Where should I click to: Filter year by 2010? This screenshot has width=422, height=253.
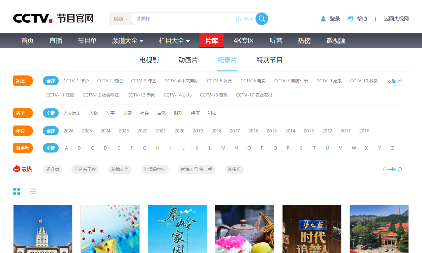click(364, 131)
